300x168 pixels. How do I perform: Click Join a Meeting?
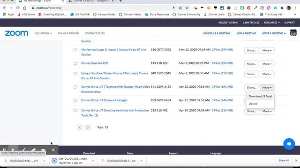[x=246, y=33]
